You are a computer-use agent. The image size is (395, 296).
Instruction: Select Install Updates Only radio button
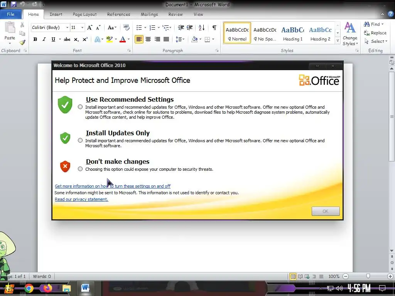coord(80,140)
